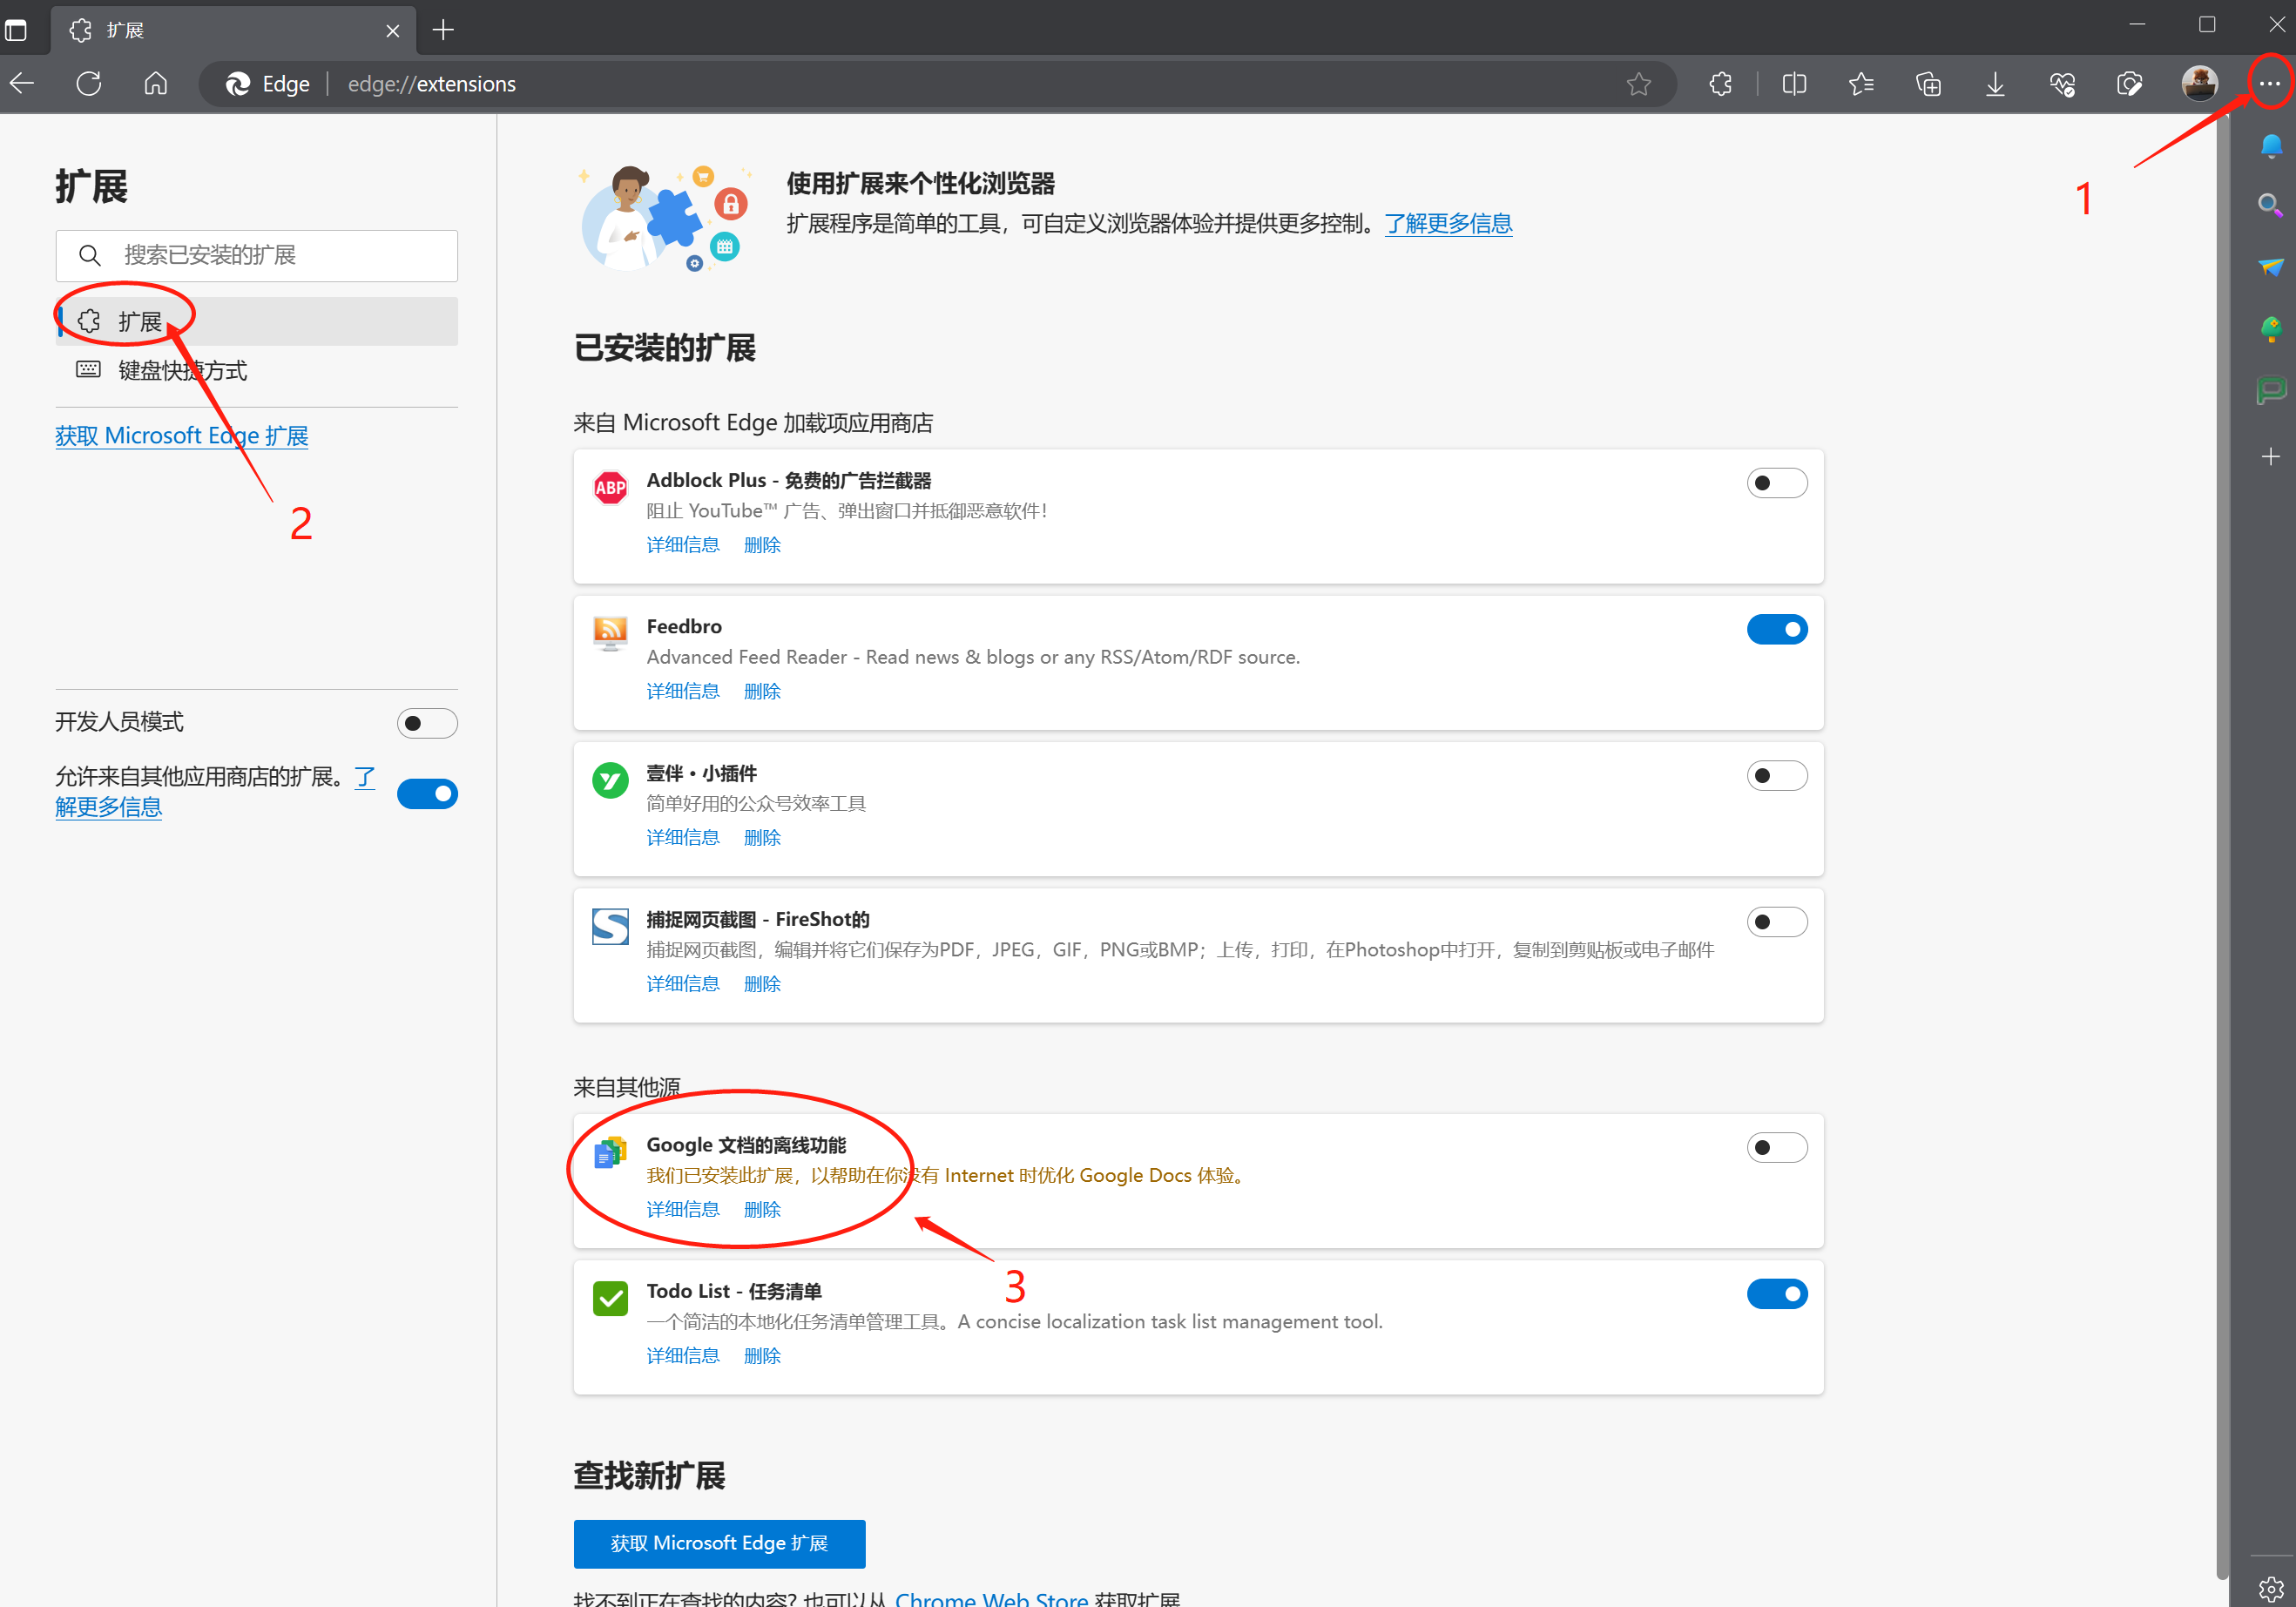This screenshot has height=1607, width=2296.
Task: Turn on 开发人员模式 (Developer Mode)
Action: coord(427,722)
